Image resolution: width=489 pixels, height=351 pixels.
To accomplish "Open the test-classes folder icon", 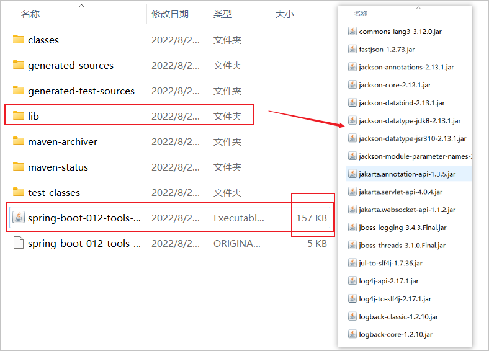I will [x=19, y=192].
